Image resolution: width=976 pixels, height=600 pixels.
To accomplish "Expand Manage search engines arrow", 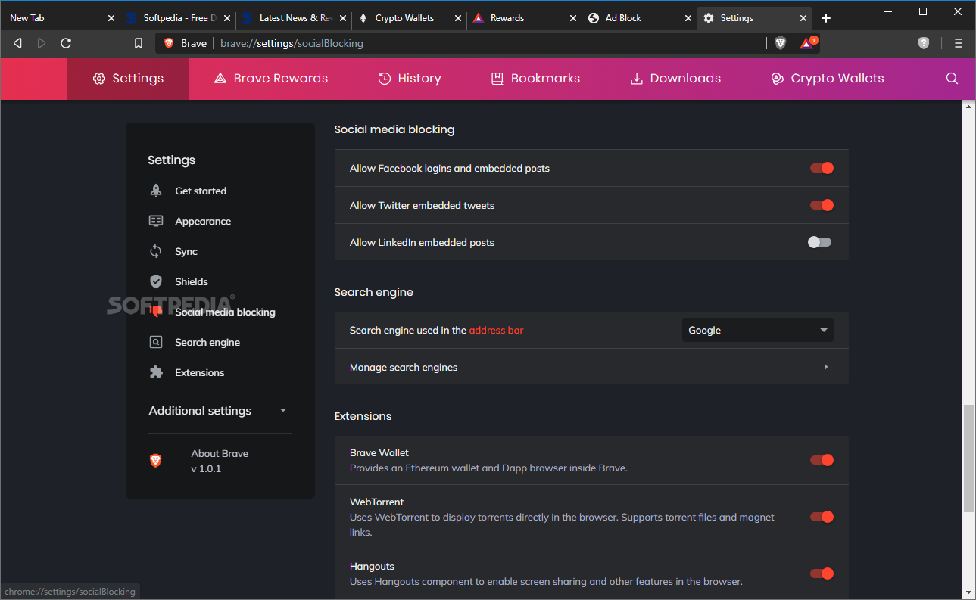I will [825, 367].
